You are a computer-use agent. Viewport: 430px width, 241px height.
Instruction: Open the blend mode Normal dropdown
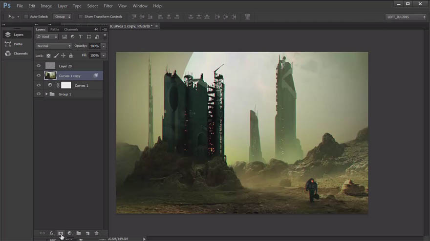click(53, 46)
